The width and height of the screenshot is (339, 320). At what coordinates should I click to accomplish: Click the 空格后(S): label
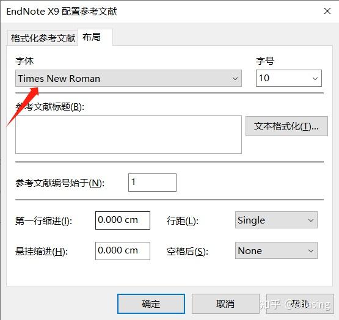pos(188,252)
